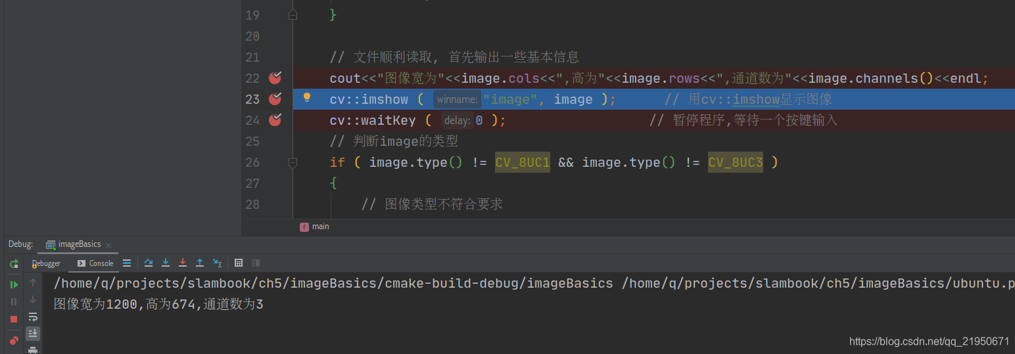Resume program execution
Viewport: 1015px width, 354px height.
[14, 284]
